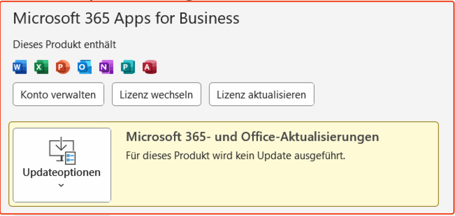Open Konto verwalten

point(58,94)
